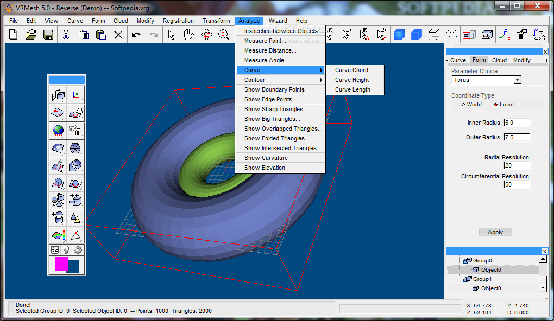Open settings gear in floating toolbox

[78, 250]
